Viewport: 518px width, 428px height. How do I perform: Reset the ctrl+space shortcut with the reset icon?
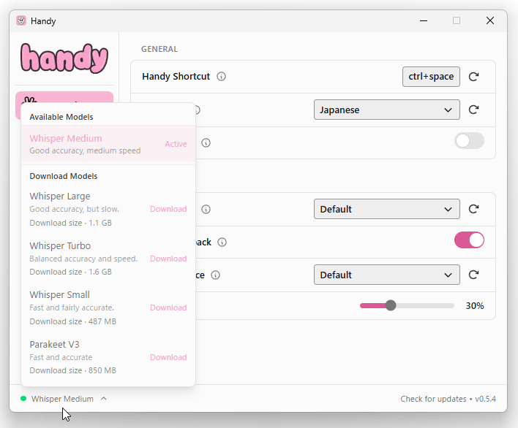tap(473, 77)
